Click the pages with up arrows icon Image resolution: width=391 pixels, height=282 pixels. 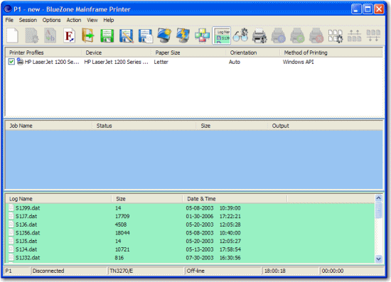tap(354, 36)
